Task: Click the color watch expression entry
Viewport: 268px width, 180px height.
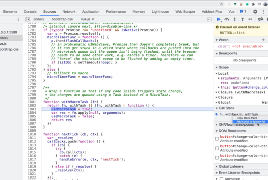Action: pos(240,46)
